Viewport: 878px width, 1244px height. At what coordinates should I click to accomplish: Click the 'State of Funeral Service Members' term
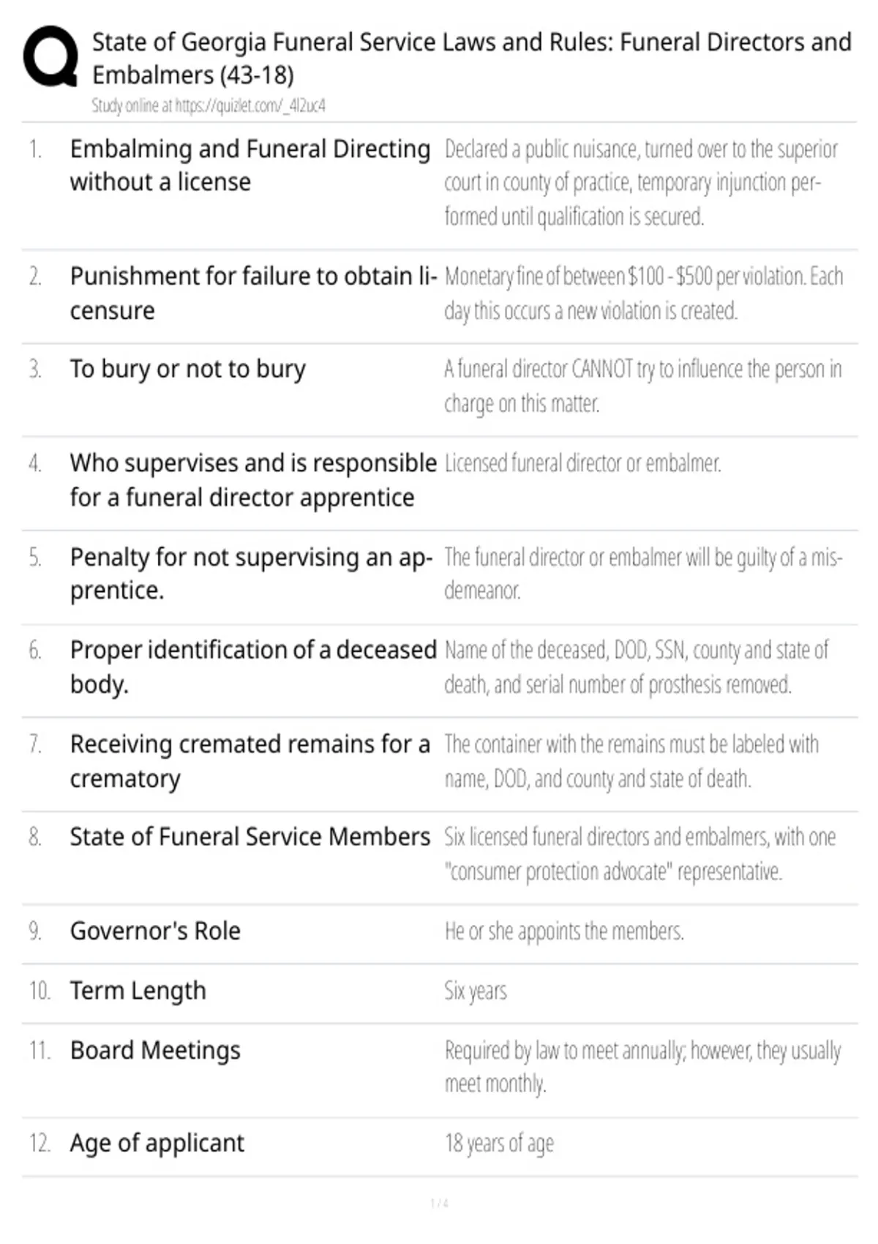(250, 836)
